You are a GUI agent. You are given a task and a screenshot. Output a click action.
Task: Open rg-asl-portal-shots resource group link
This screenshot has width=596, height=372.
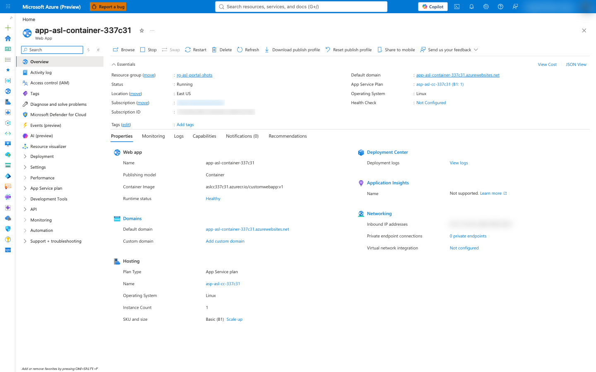195,75
